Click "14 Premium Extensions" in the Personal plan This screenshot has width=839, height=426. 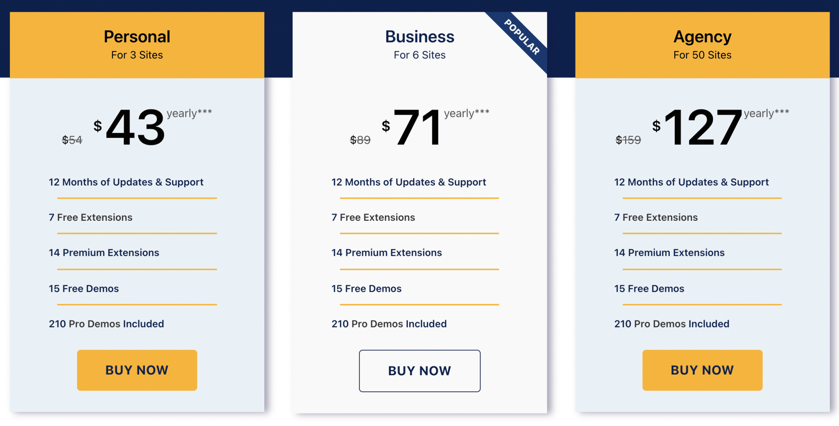(x=104, y=253)
